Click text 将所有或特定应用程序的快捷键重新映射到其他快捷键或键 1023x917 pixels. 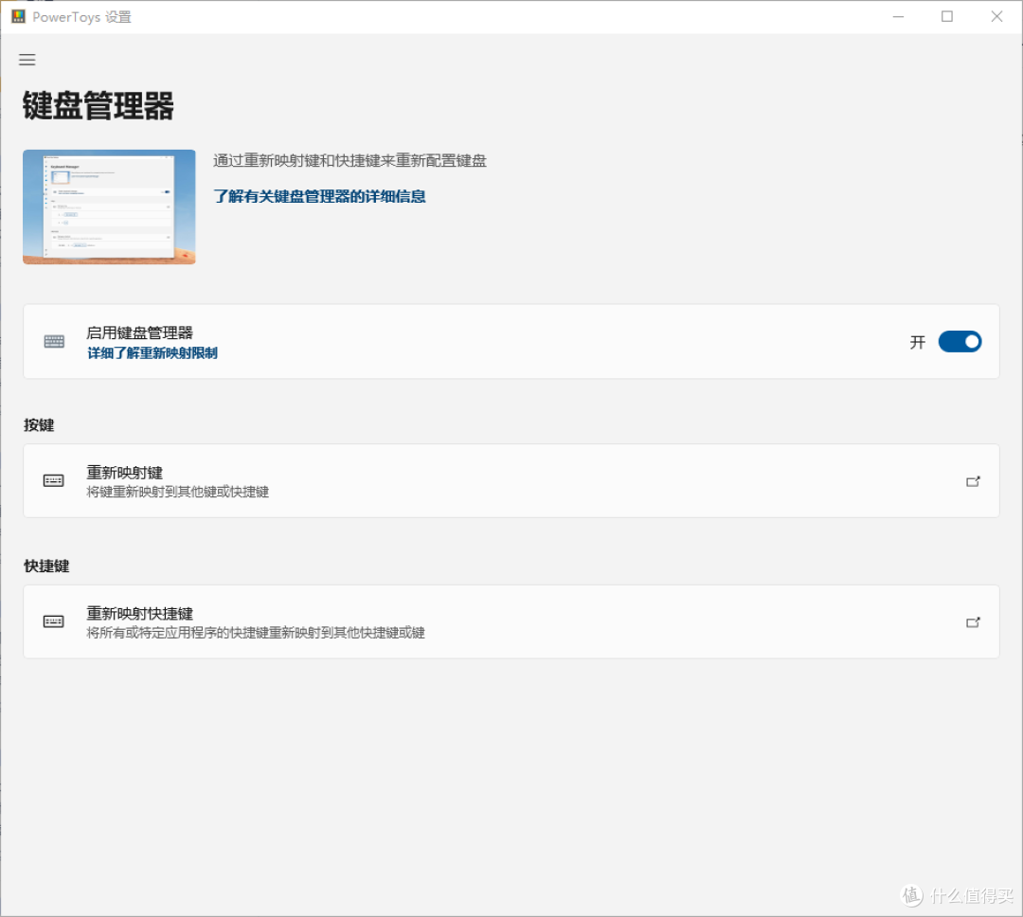(256, 633)
